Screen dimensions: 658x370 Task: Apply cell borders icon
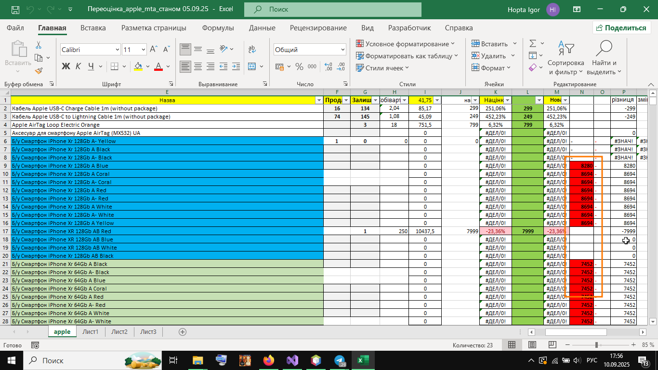pyautogui.click(x=115, y=66)
